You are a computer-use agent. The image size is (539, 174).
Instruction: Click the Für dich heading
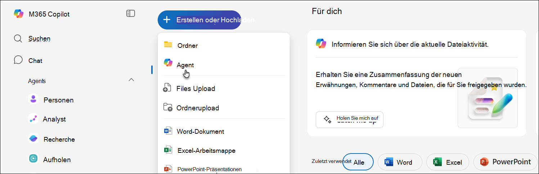pyautogui.click(x=327, y=11)
